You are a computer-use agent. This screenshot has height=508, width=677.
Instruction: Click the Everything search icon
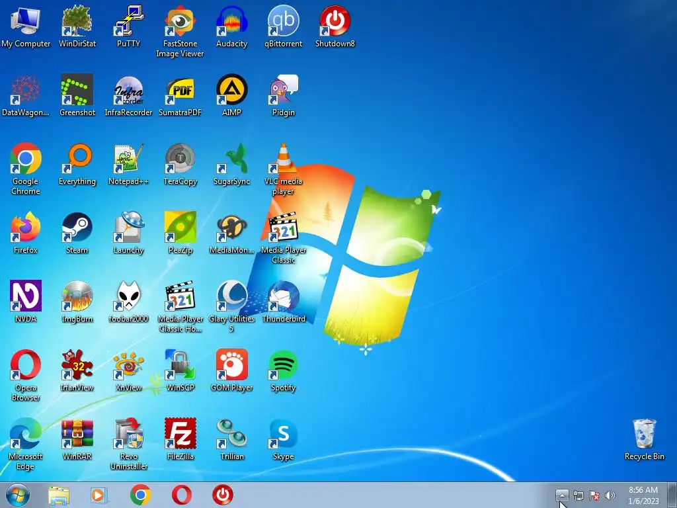(77, 164)
